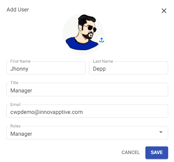Click the Roles field label
The width and height of the screenshot is (174, 162).
tap(16, 126)
